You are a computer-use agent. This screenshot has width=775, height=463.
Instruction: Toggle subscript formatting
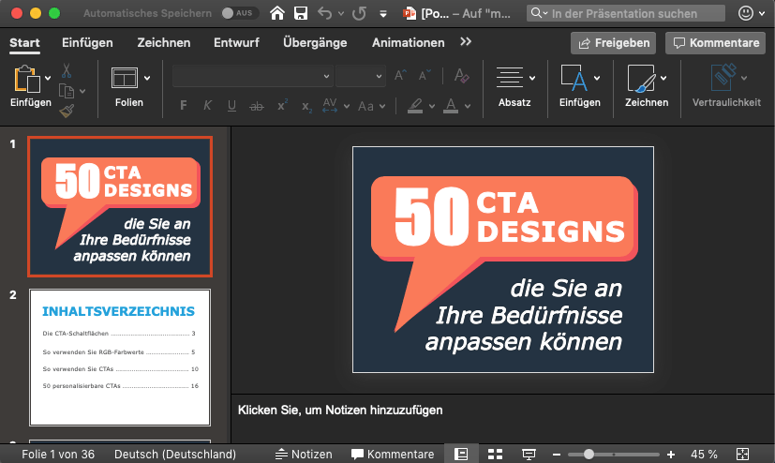point(307,107)
